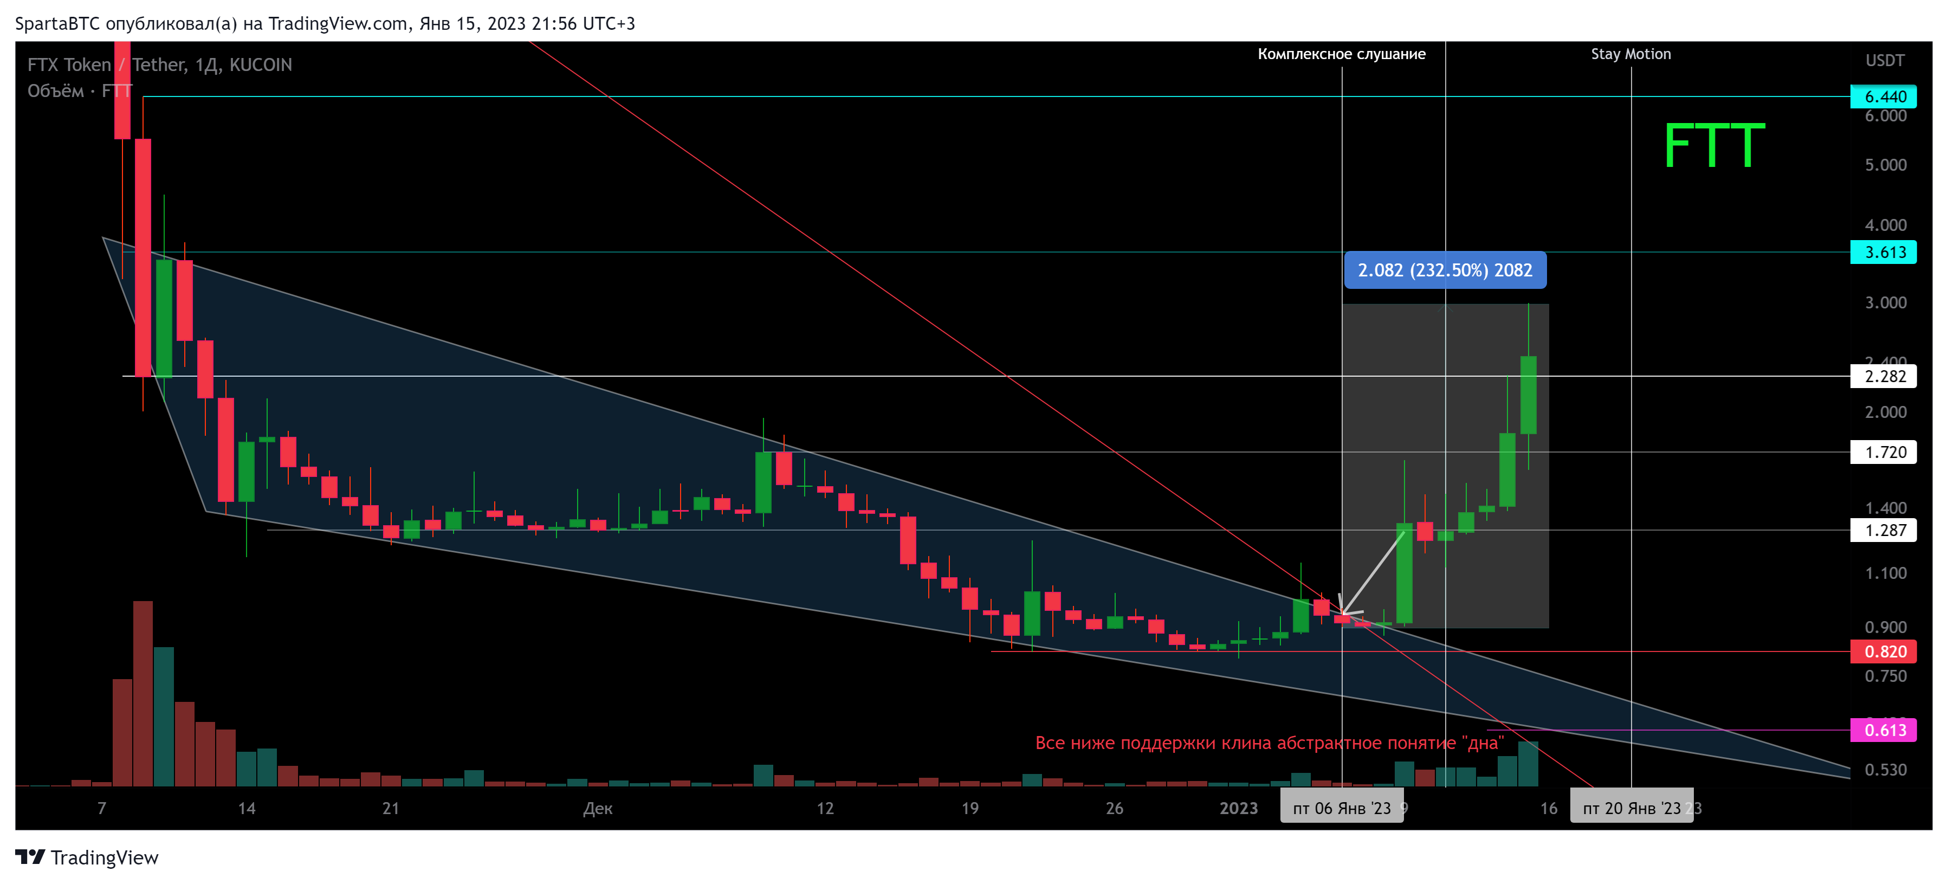Click the 'Дек' time axis label
Viewport: 1948px width, 884px height.
tap(598, 808)
